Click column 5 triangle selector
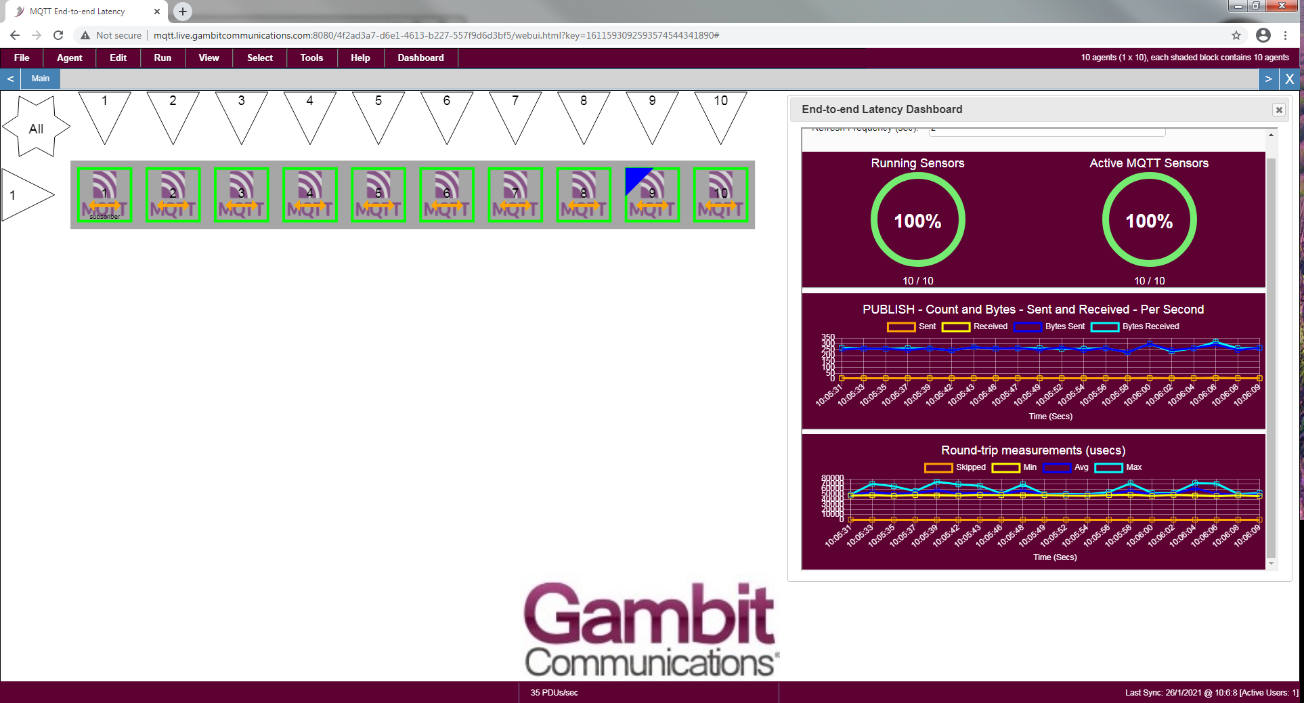The width and height of the screenshot is (1304, 703). tap(378, 113)
